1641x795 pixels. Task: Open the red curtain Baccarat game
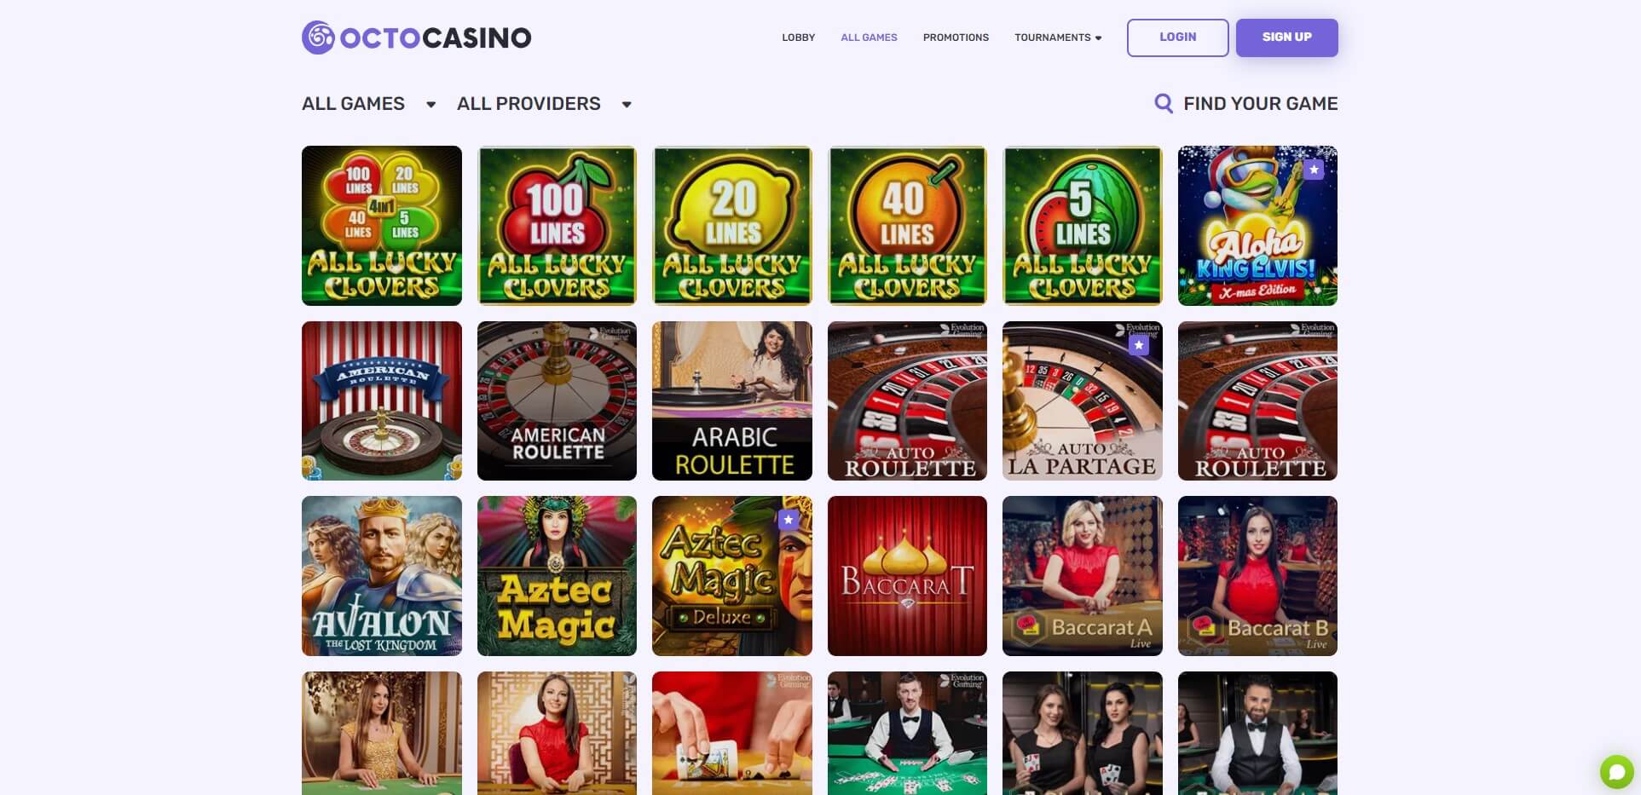click(x=907, y=576)
